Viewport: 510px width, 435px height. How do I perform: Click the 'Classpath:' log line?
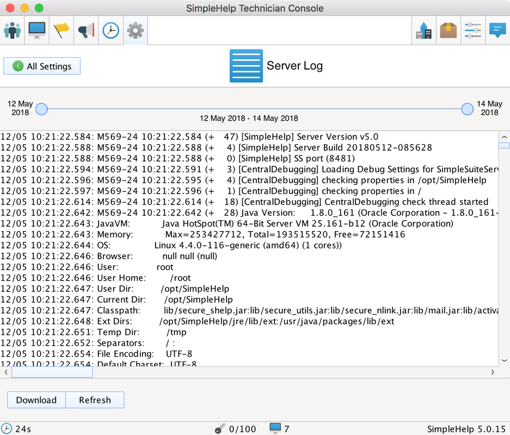point(249,310)
